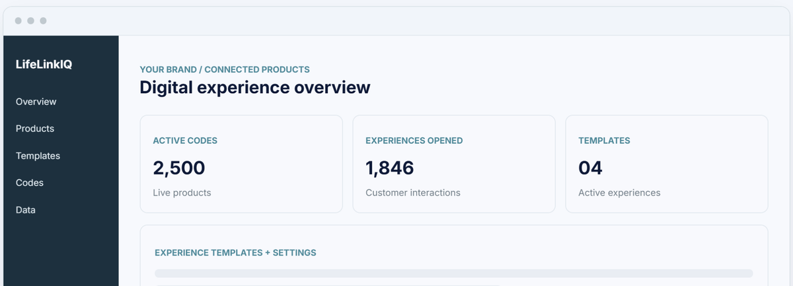Click the Customer interactions caption
Viewport: 793px width, 286px height.
413,193
